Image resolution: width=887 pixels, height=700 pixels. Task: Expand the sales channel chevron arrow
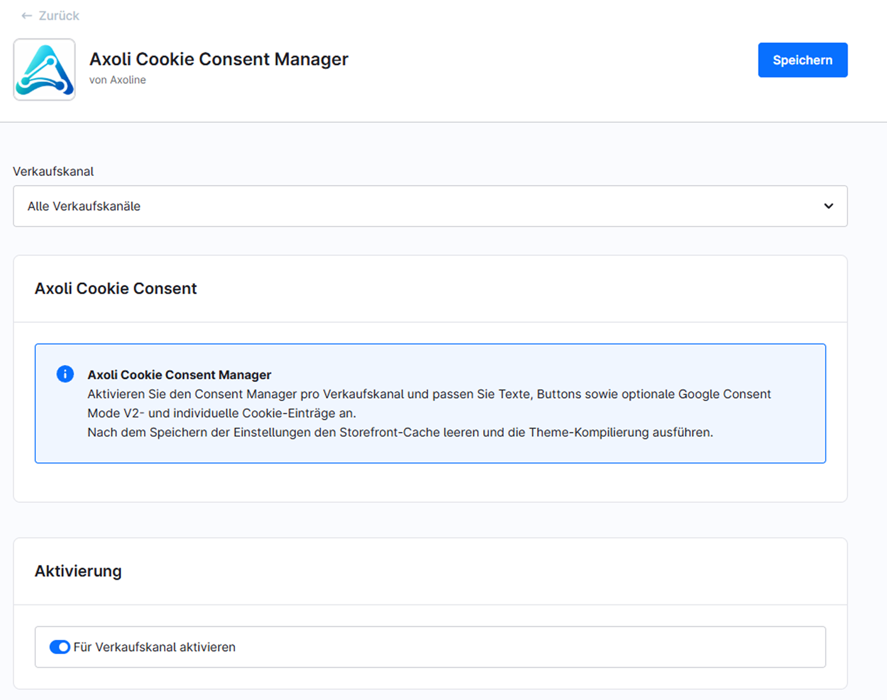[829, 206]
